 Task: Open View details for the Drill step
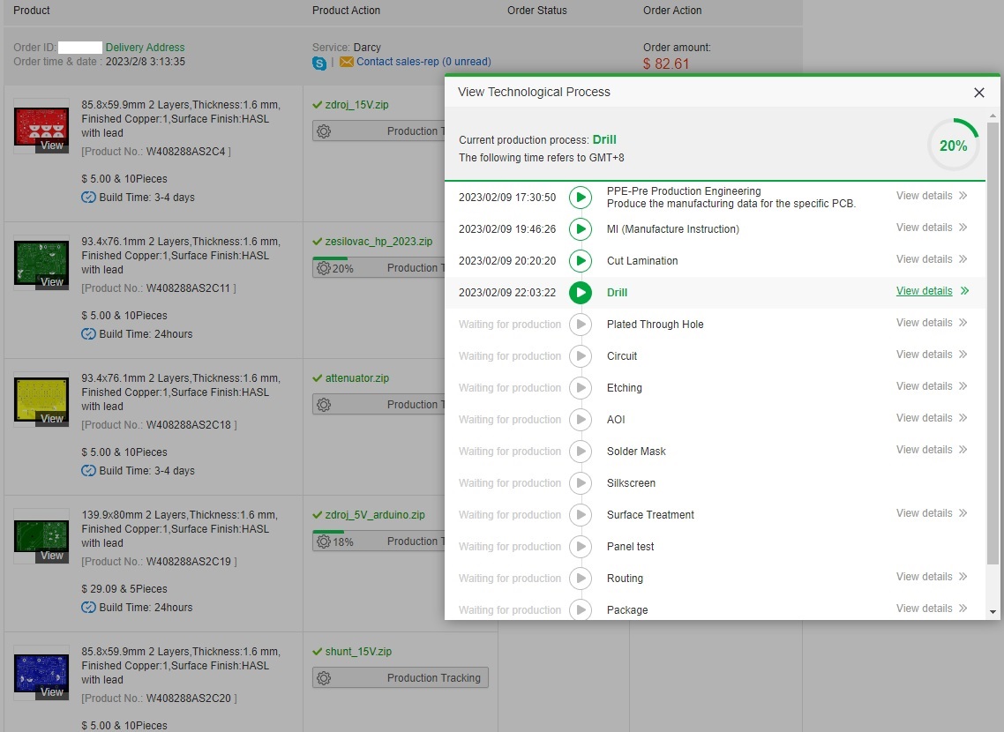[924, 290]
